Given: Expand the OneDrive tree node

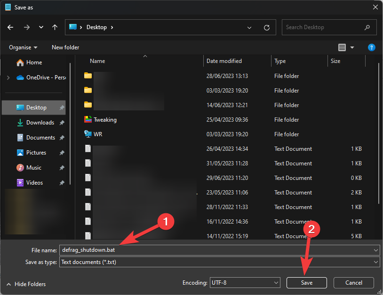Looking at the screenshot, I should tap(8, 78).
